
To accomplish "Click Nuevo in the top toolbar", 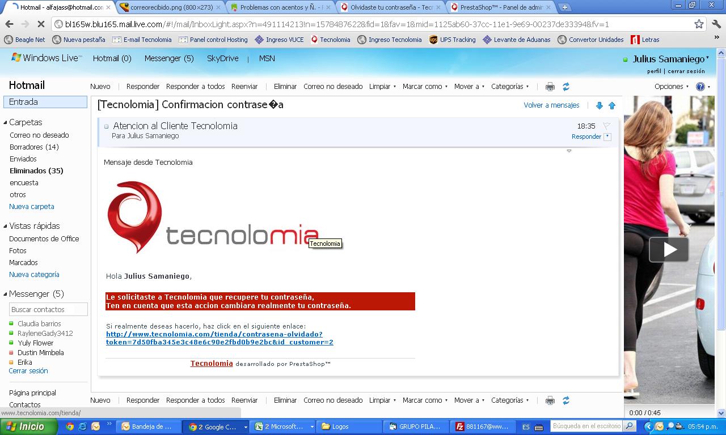I will tap(100, 87).
